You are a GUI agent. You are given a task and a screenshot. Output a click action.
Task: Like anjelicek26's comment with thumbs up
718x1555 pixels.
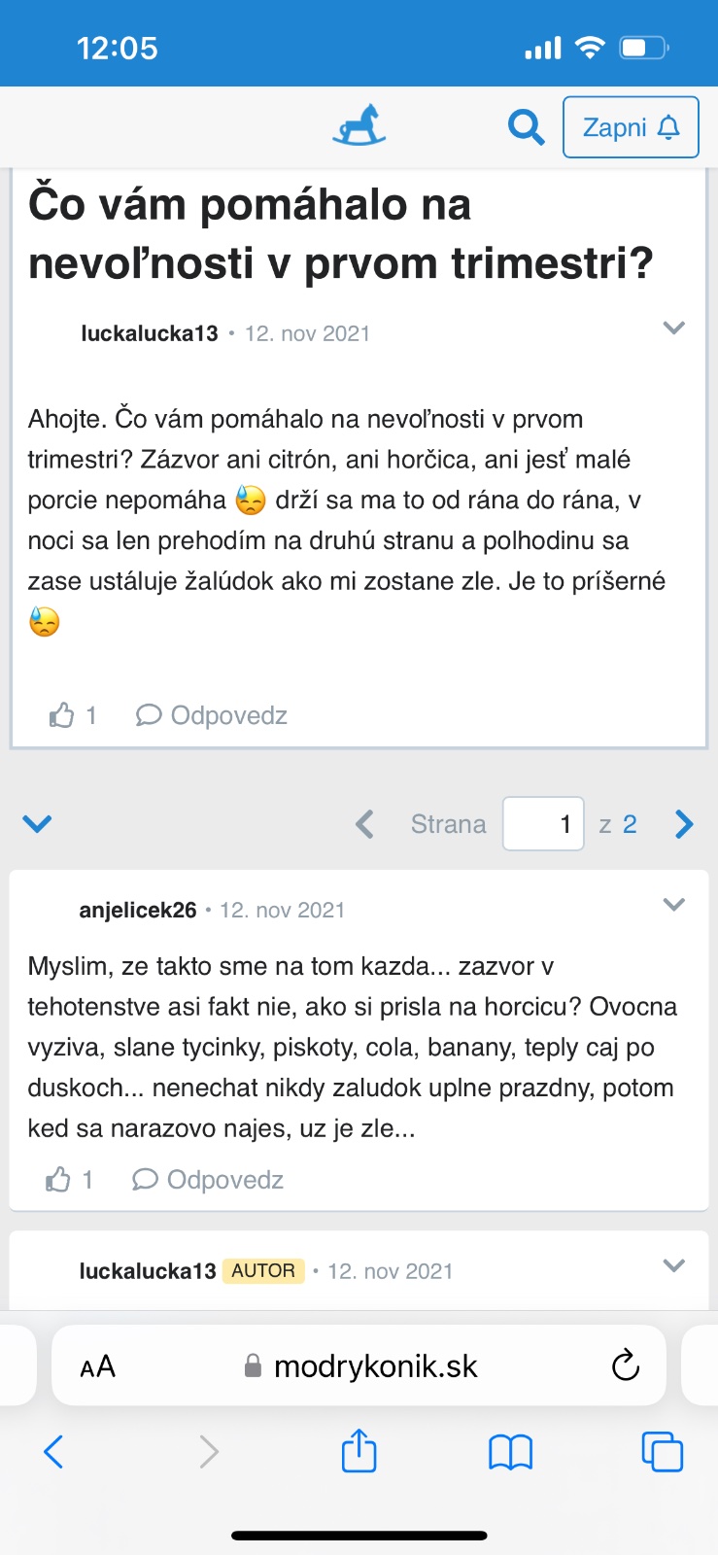tap(59, 1180)
